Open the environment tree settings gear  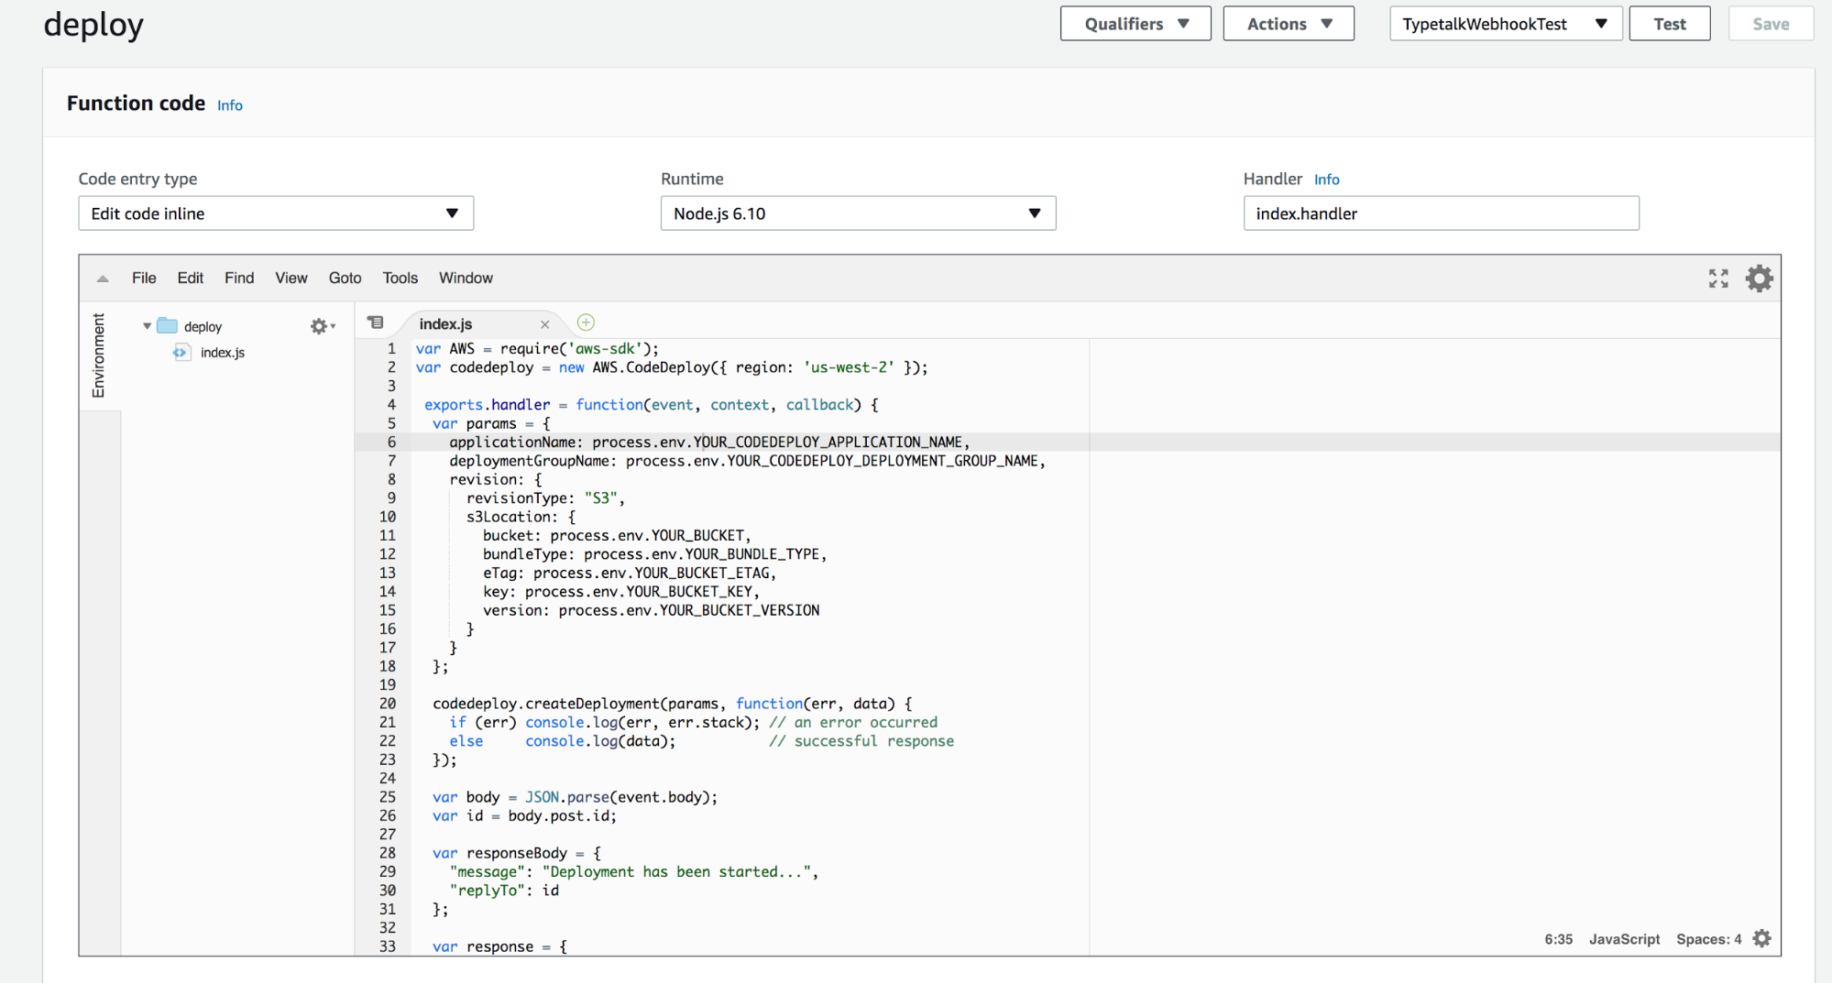[x=321, y=326]
